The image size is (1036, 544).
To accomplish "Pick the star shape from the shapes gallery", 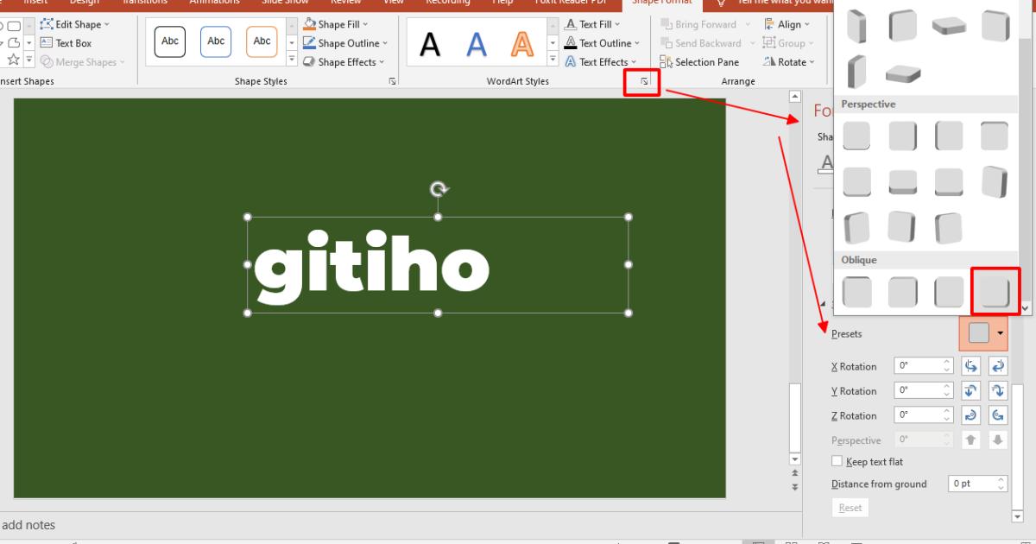I will (14, 60).
